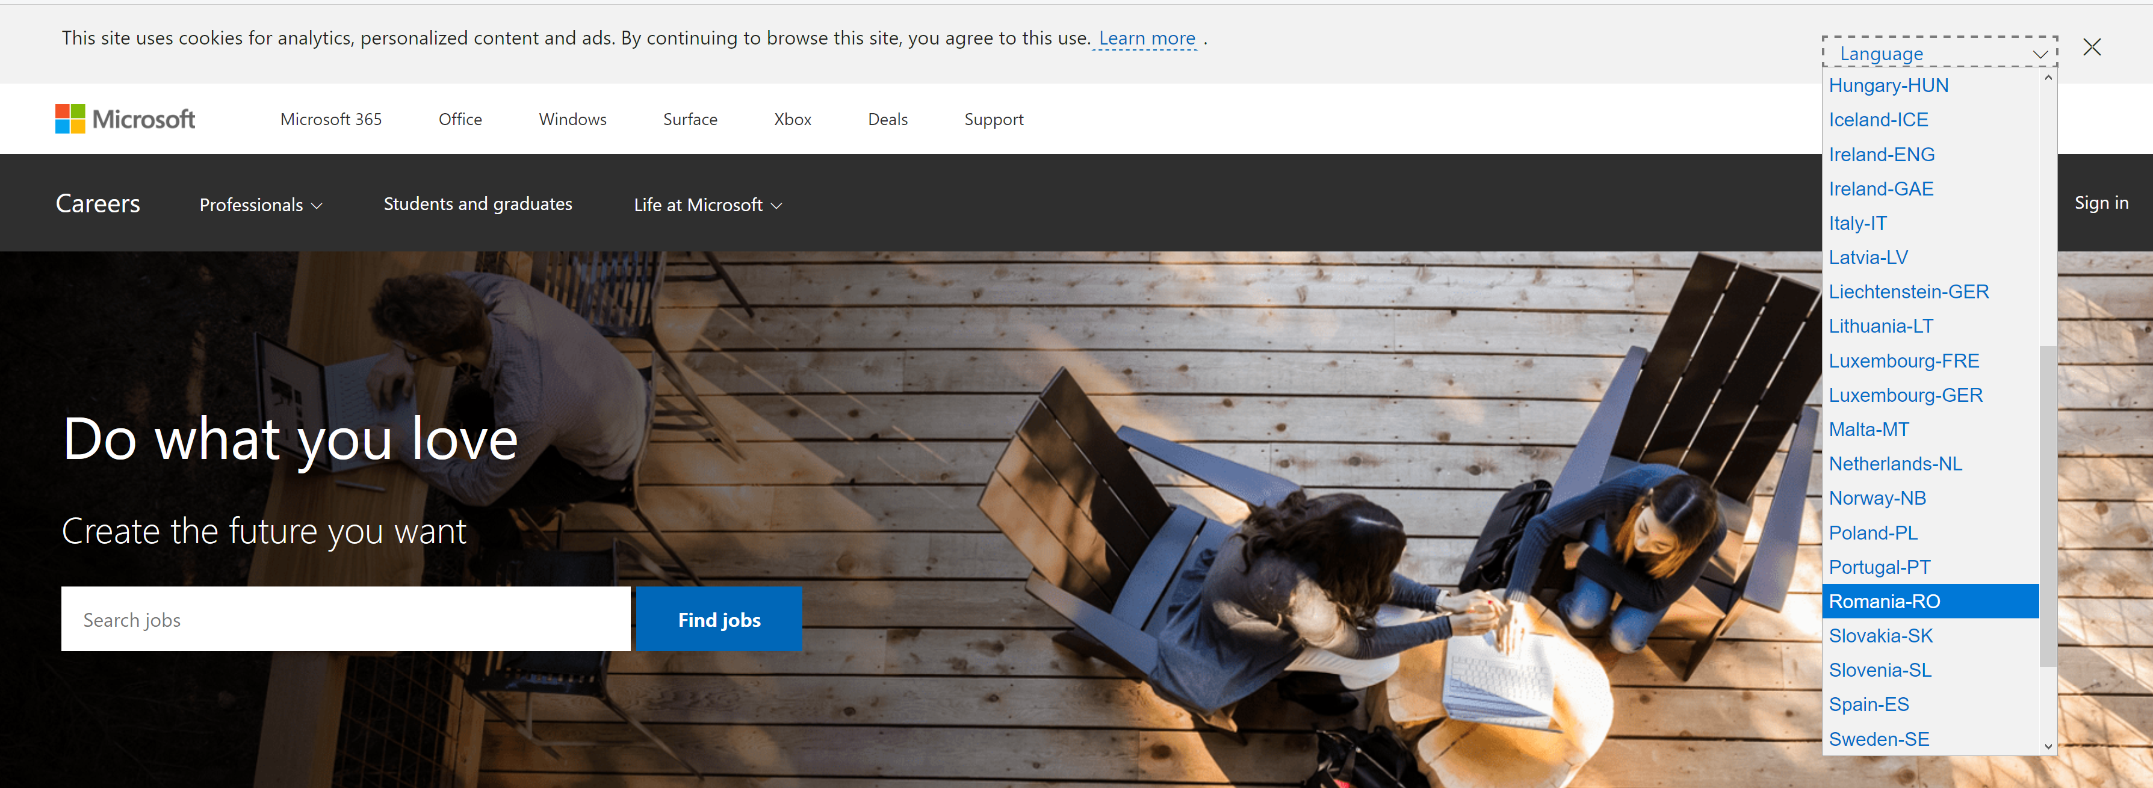Viewport: 2153px width, 788px height.
Task: Select Iceland-ICE language option
Action: (1931, 120)
